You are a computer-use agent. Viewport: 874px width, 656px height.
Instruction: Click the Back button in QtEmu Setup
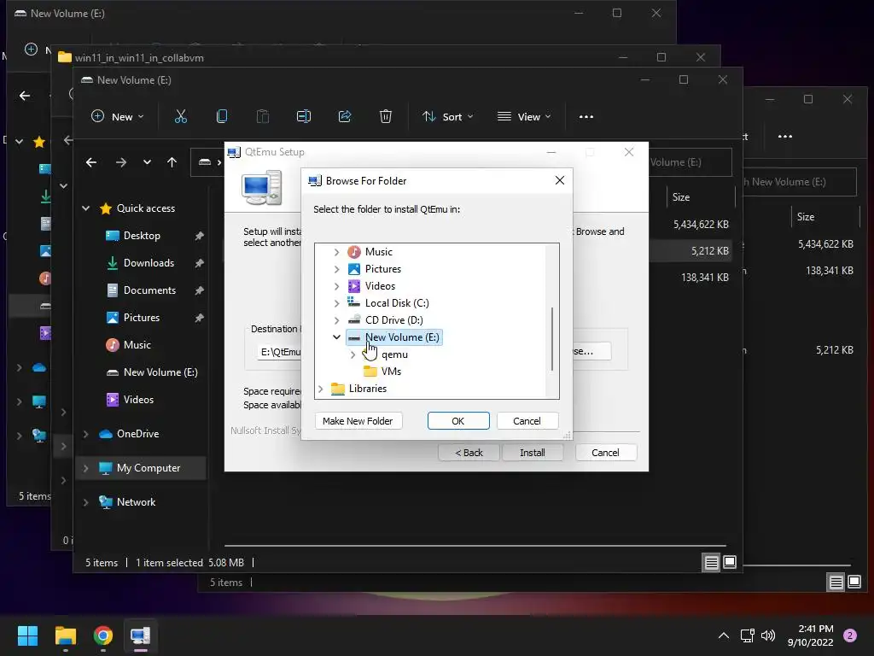coord(469,453)
